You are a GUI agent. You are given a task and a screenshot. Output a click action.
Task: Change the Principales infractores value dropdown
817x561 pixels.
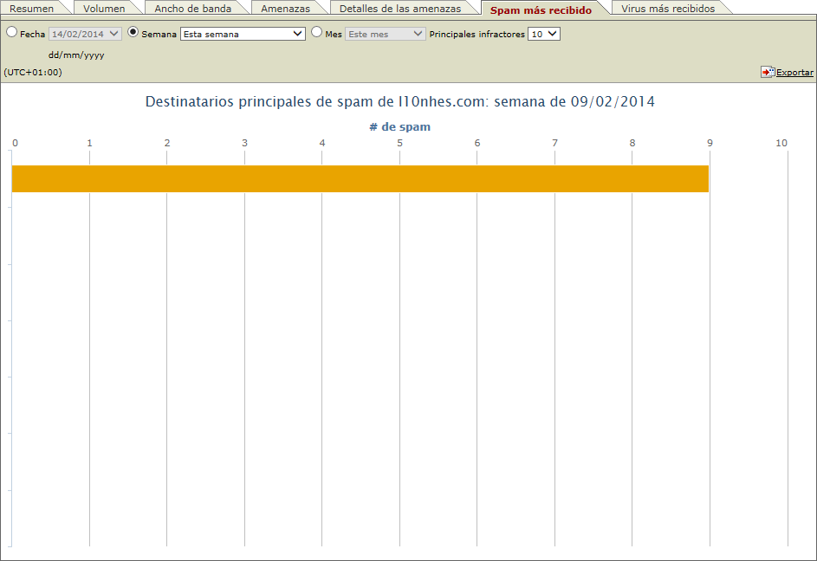[x=543, y=33]
